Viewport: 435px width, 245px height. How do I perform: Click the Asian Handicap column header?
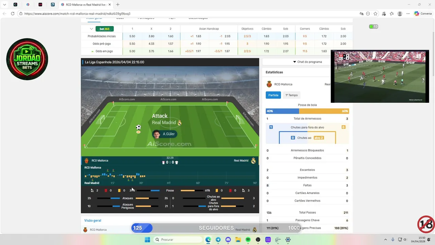point(209,29)
